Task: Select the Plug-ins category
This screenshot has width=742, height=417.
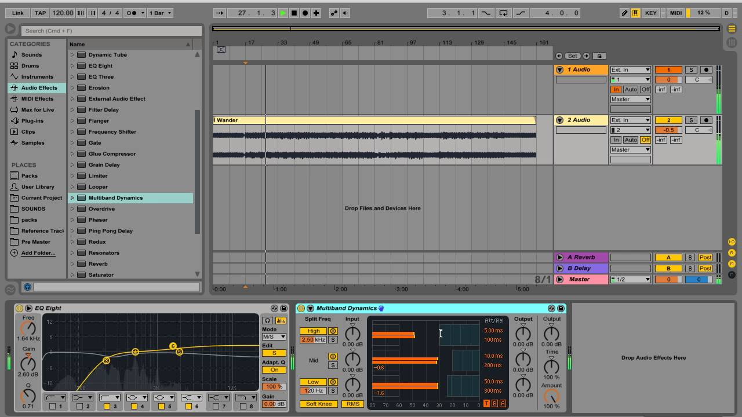Action: click(x=32, y=120)
